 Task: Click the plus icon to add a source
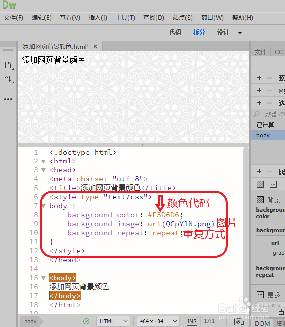click(259, 78)
